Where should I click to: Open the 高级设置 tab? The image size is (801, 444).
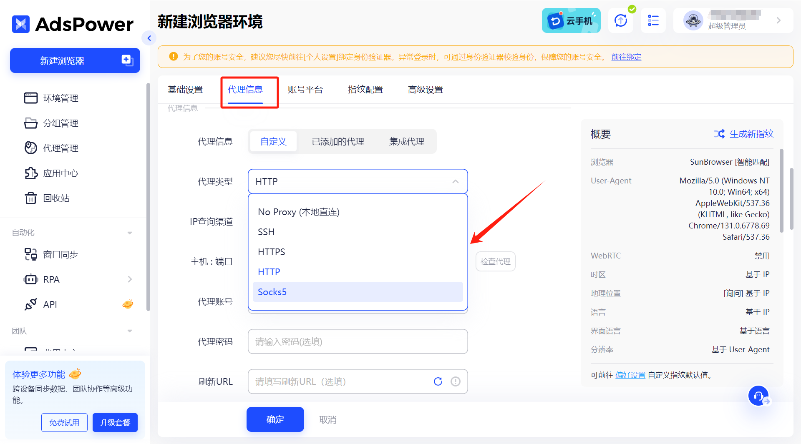[x=425, y=90]
